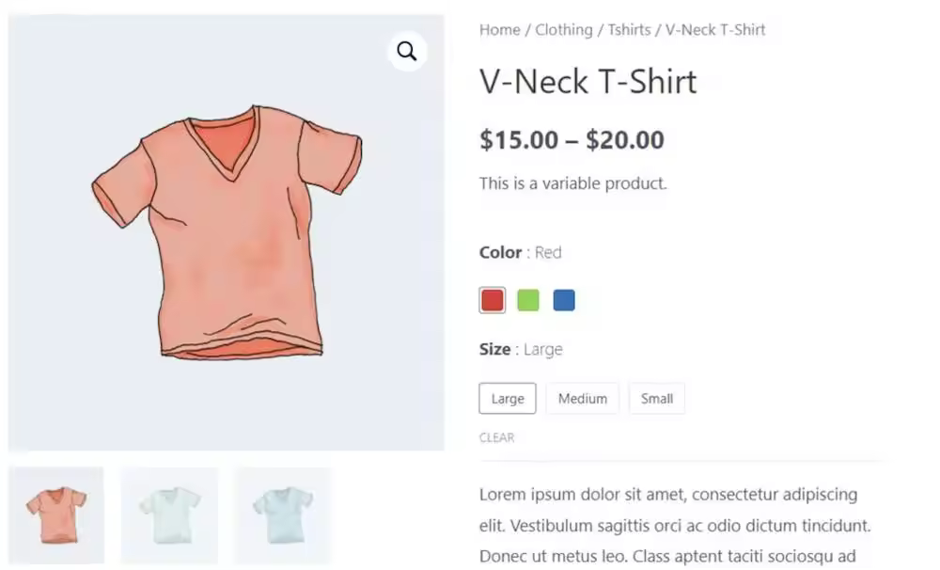Screen dimensions: 940x570
Task: Click the Color attribute label
Action: click(x=501, y=253)
